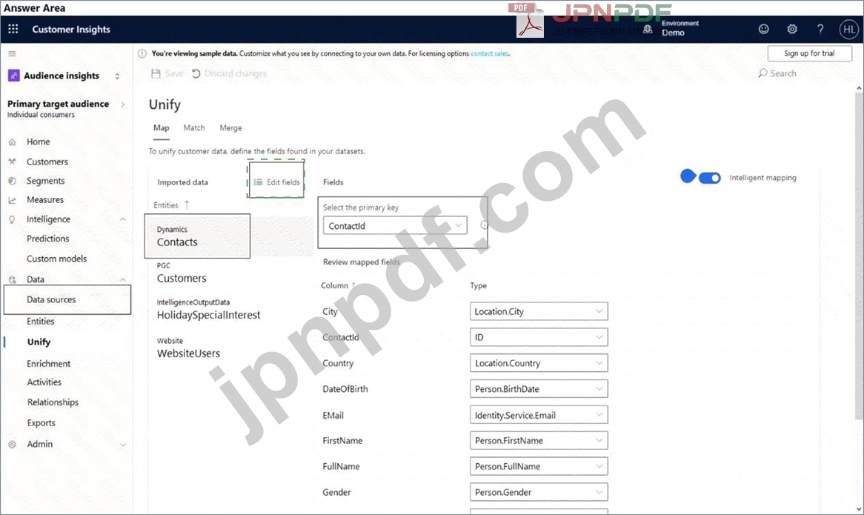
Task: Click the feedback smiley icon
Action: click(x=763, y=29)
